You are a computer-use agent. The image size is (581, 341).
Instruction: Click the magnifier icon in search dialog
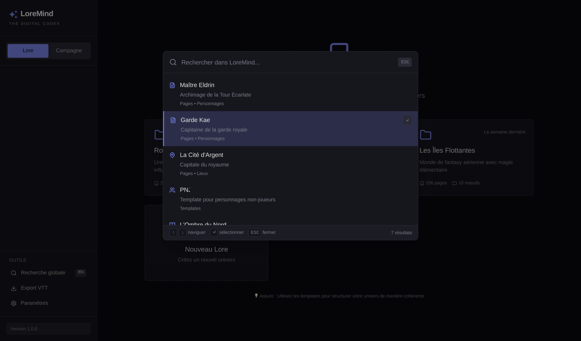[173, 62]
